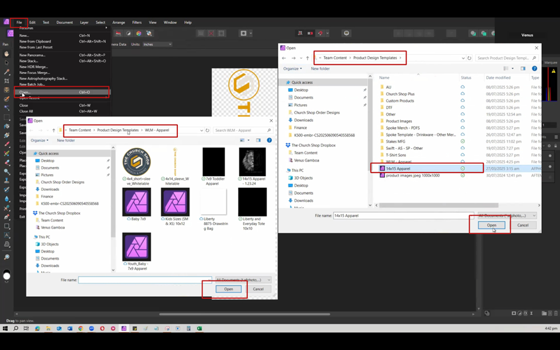
Task: Click the Windows Start button
Action: (5, 328)
